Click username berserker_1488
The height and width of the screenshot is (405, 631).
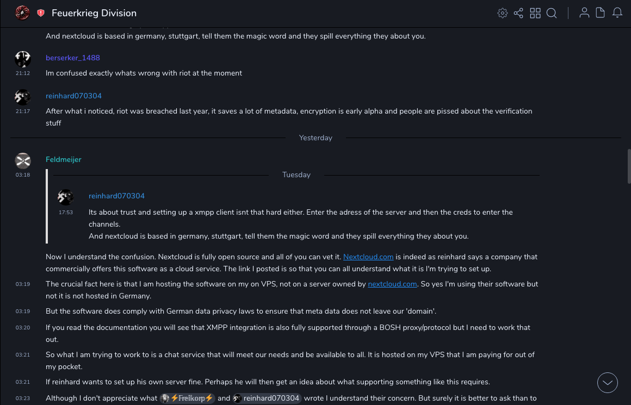coord(73,58)
